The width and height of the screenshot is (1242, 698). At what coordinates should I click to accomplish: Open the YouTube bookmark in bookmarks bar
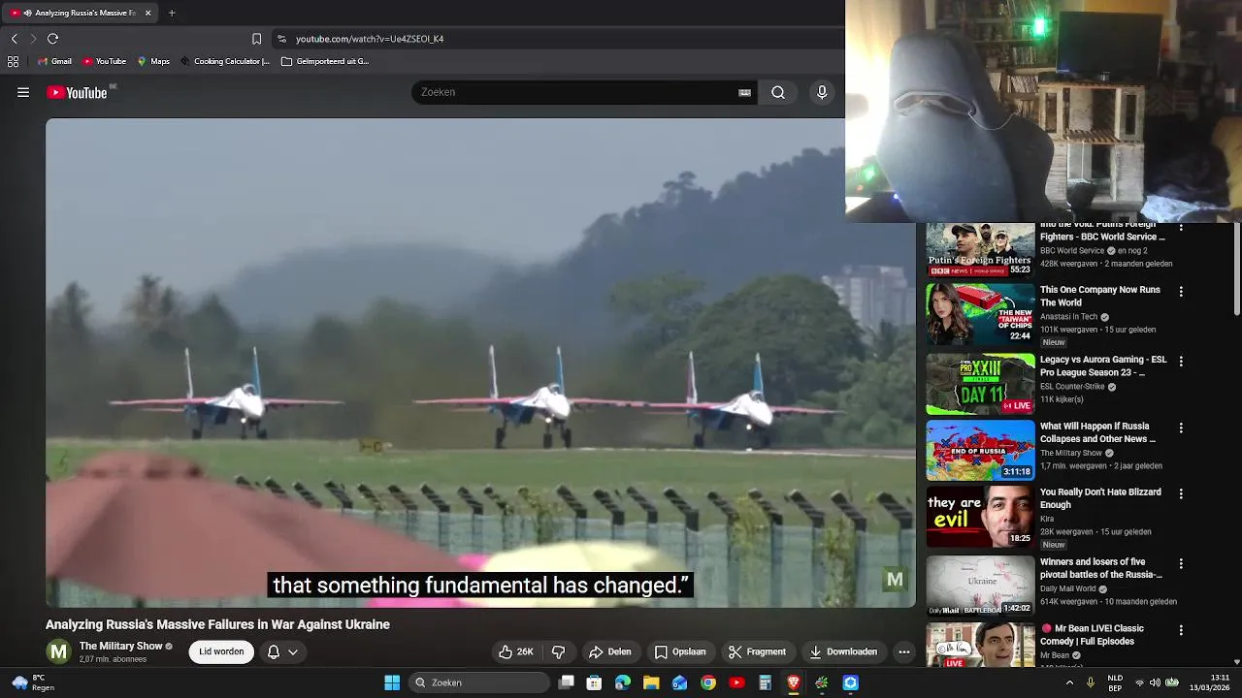[x=105, y=61]
